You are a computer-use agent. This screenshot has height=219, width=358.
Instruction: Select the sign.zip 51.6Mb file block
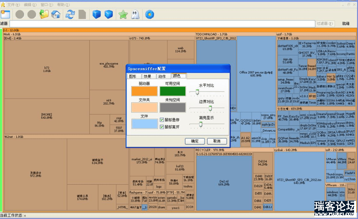288,61
